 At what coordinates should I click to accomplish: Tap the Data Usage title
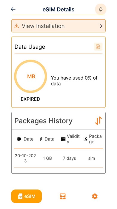(30, 47)
